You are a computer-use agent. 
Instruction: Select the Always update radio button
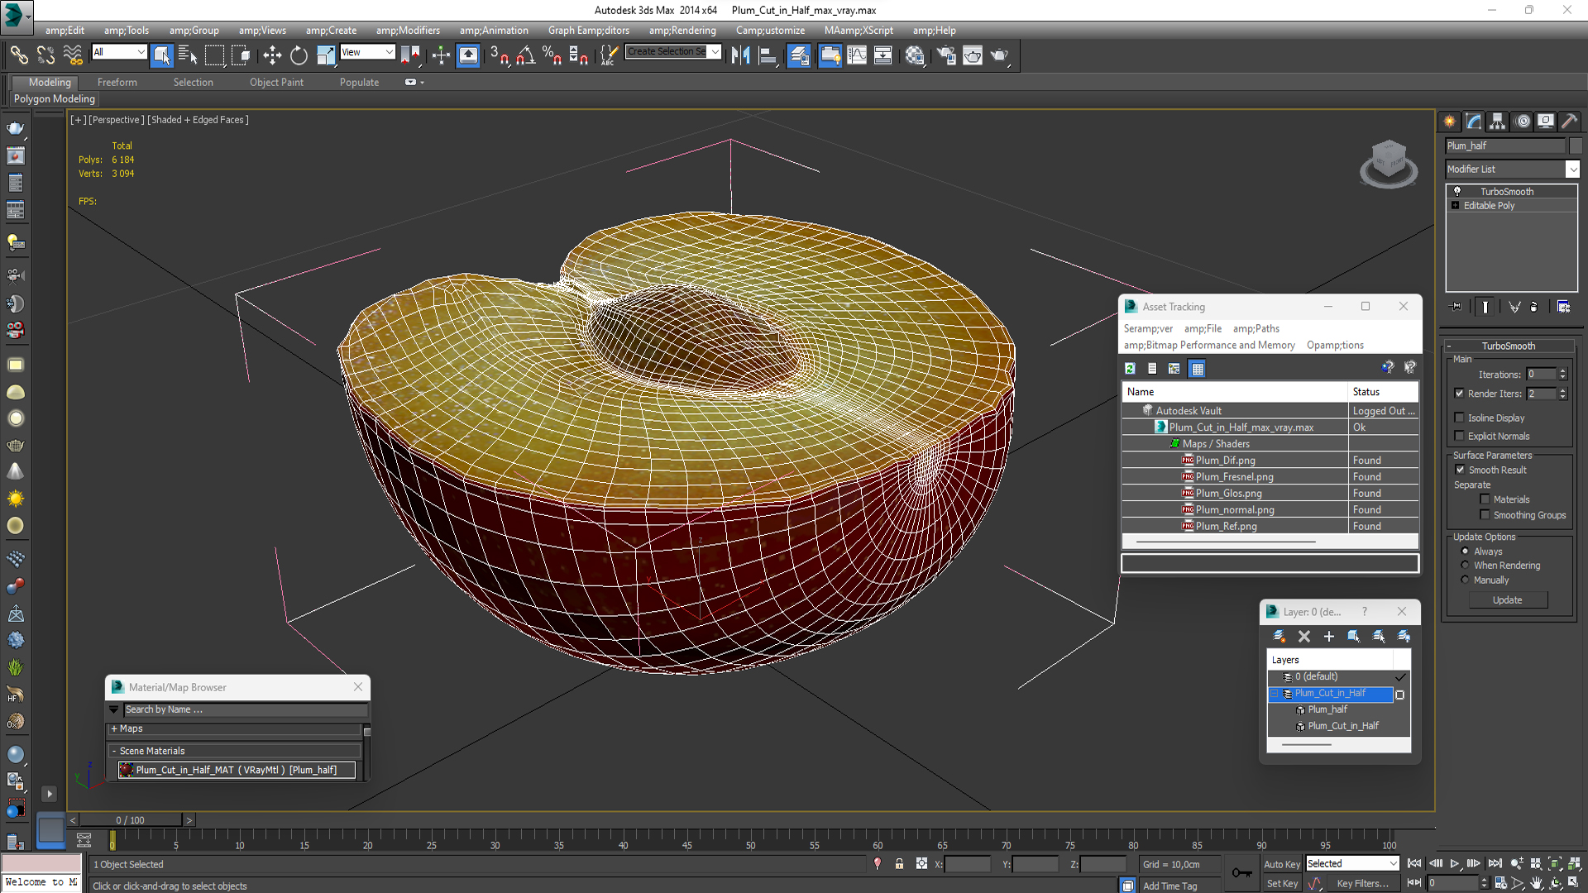(1465, 552)
